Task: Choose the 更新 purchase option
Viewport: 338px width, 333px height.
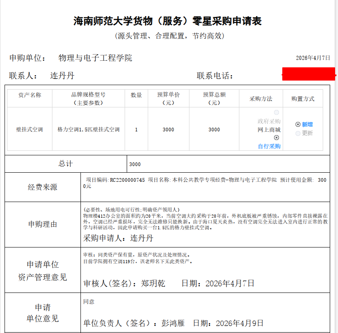Action: 298,133
